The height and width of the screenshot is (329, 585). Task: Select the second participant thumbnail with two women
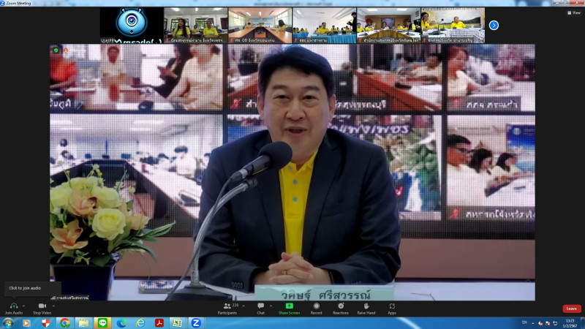196,25
